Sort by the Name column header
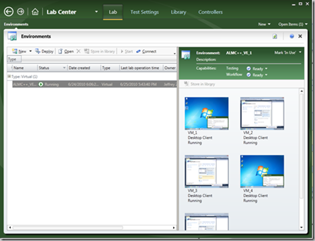This screenshot has width=315, height=241. click(x=24, y=68)
